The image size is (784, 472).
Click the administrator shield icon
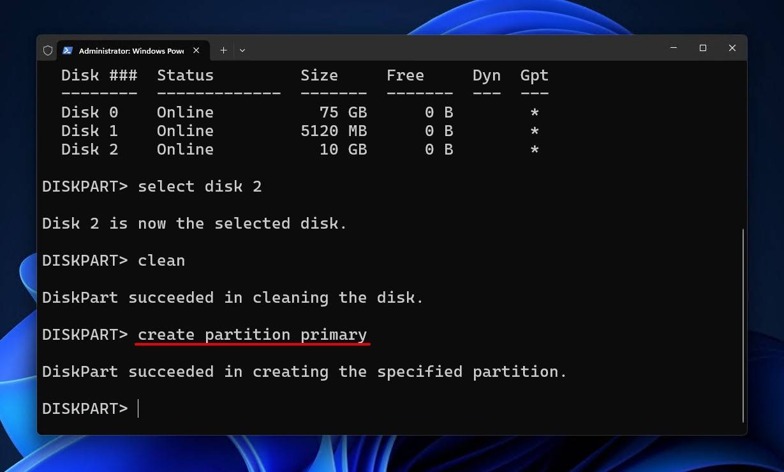tap(48, 50)
